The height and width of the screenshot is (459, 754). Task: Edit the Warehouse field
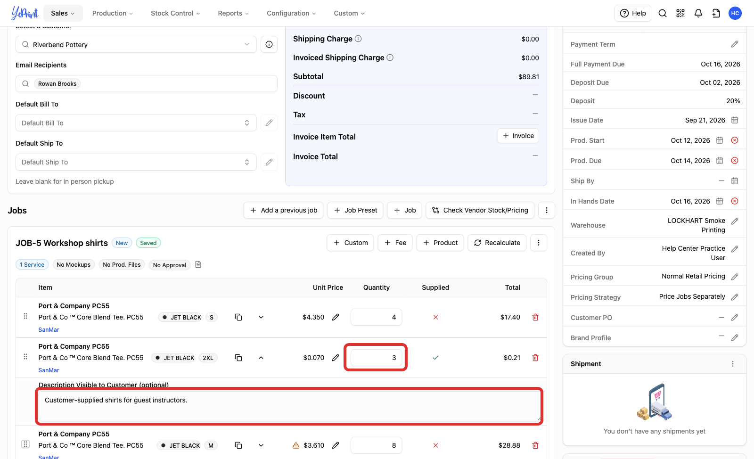point(735,221)
